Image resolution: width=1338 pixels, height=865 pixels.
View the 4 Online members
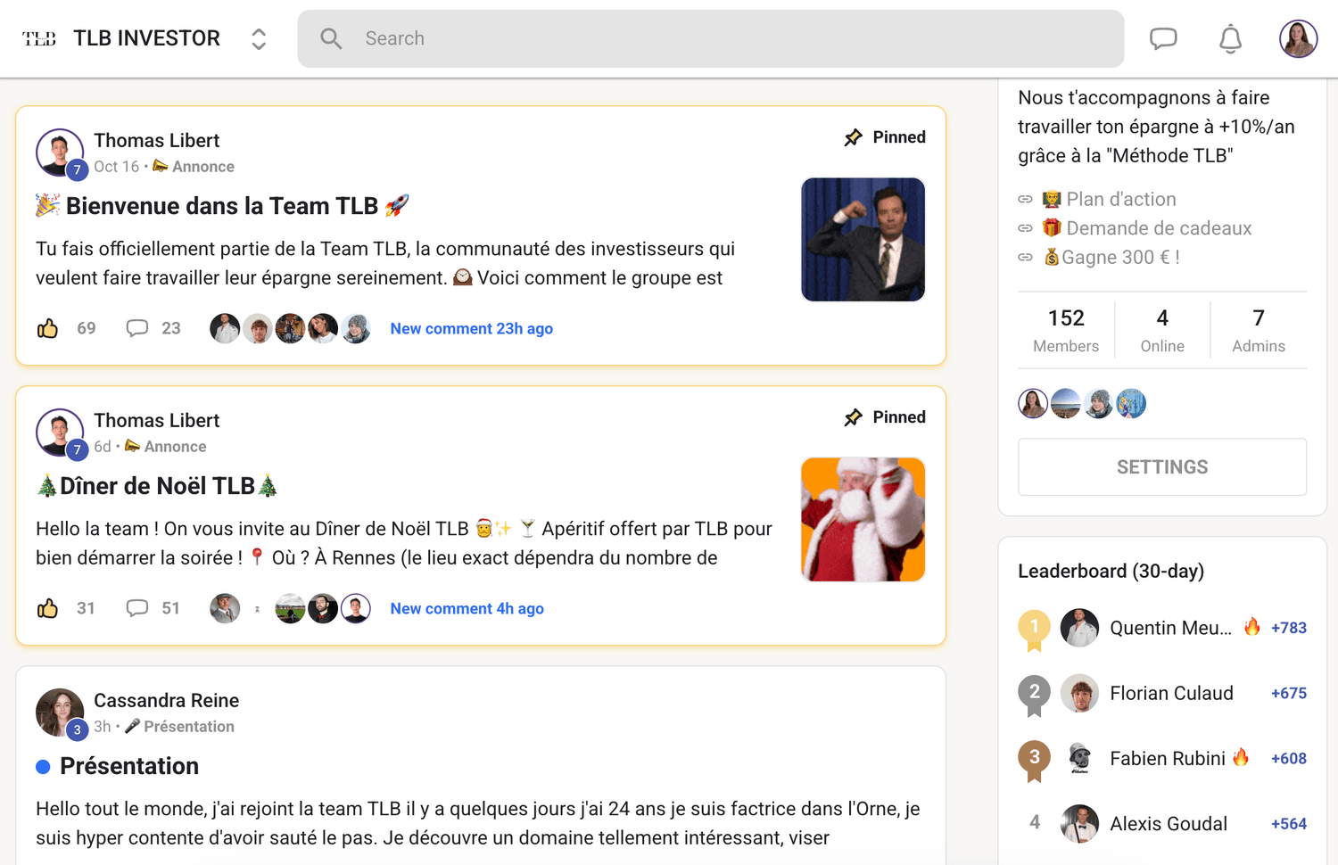tap(1162, 330)
